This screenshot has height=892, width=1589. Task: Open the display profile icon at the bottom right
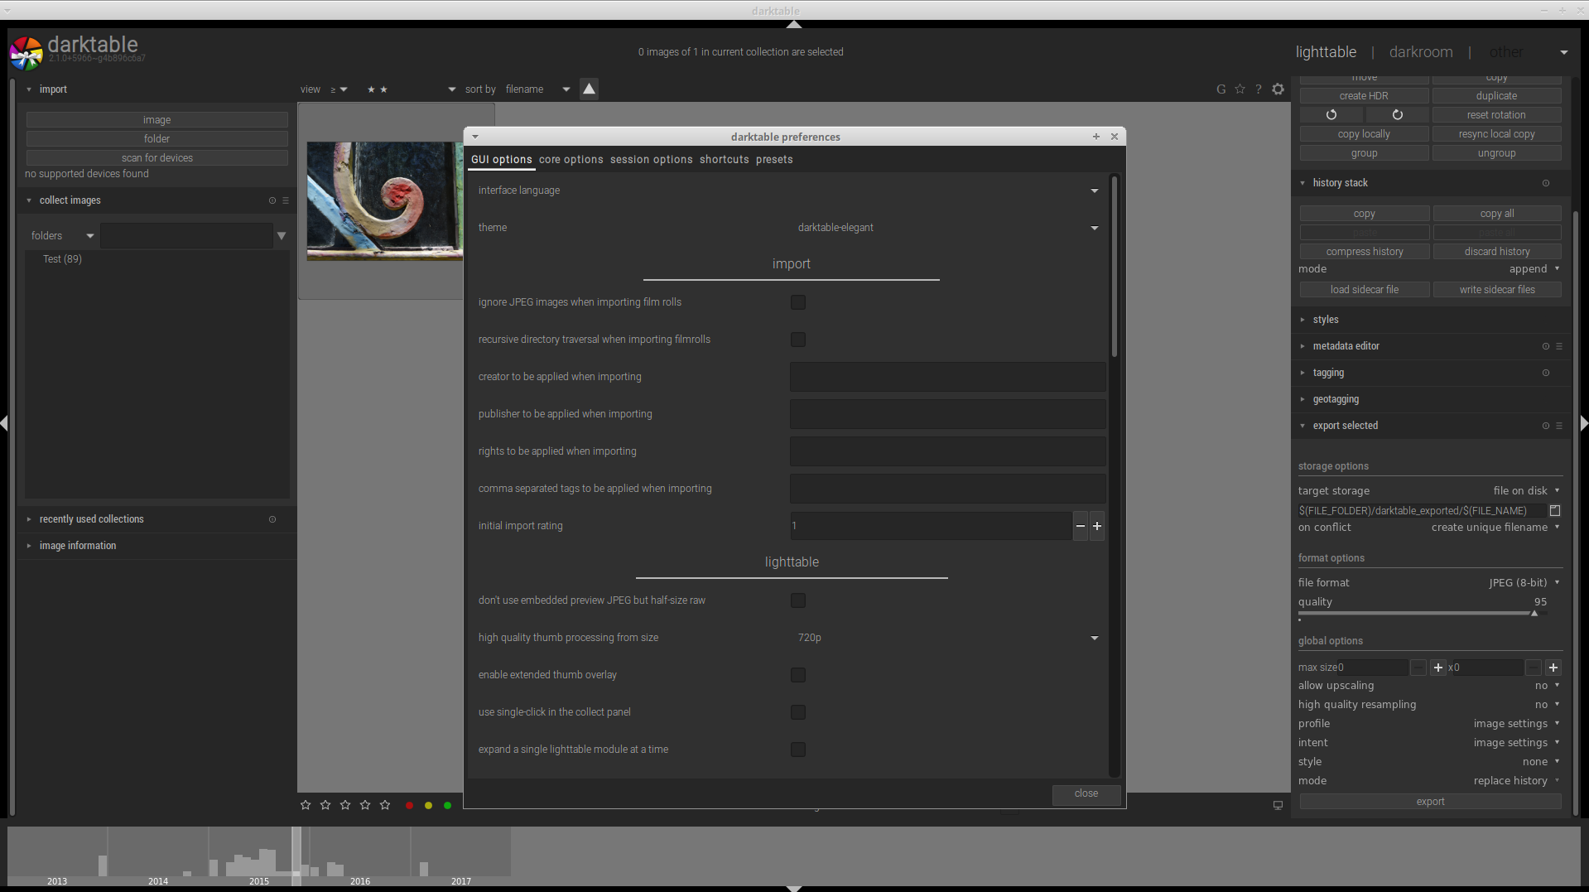[1278, 805]
